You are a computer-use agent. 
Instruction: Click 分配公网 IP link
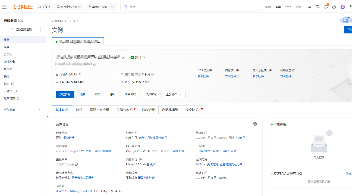[x=230, y=151]
